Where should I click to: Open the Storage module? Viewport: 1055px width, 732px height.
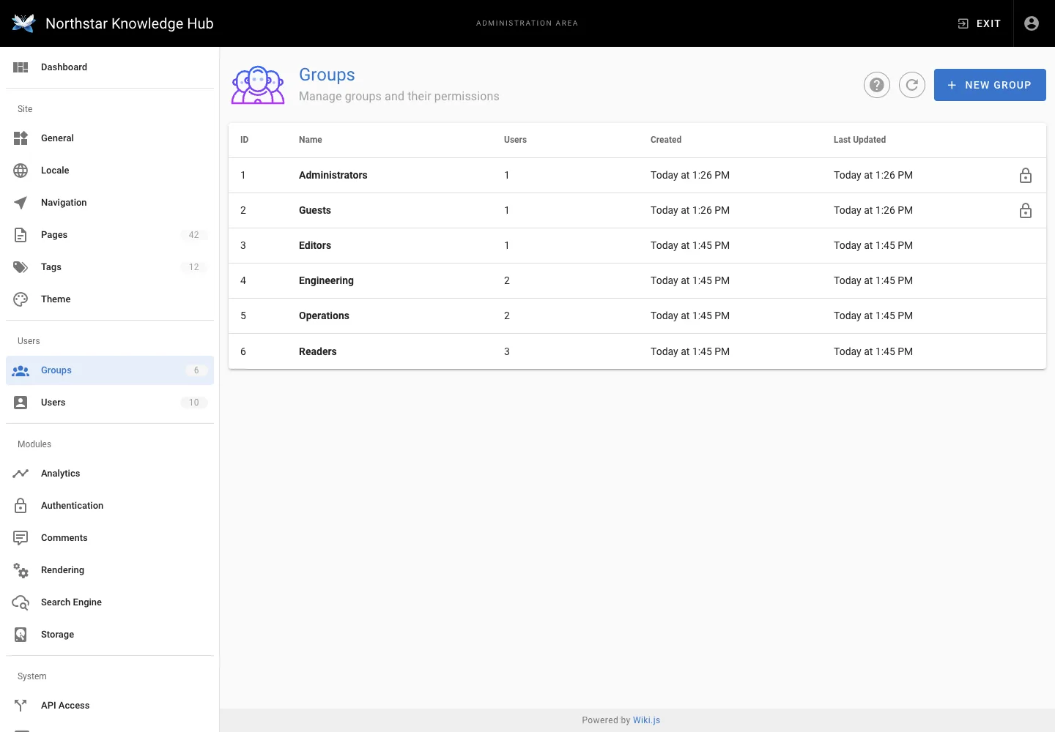click(110, 635)
